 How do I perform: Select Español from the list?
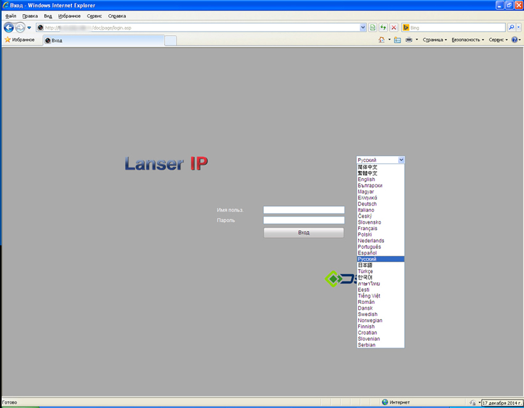tap(380, 253)
